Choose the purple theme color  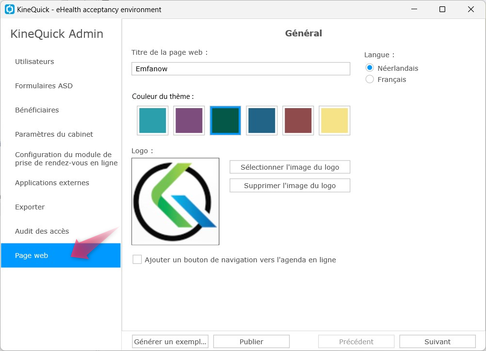[189, 121]
